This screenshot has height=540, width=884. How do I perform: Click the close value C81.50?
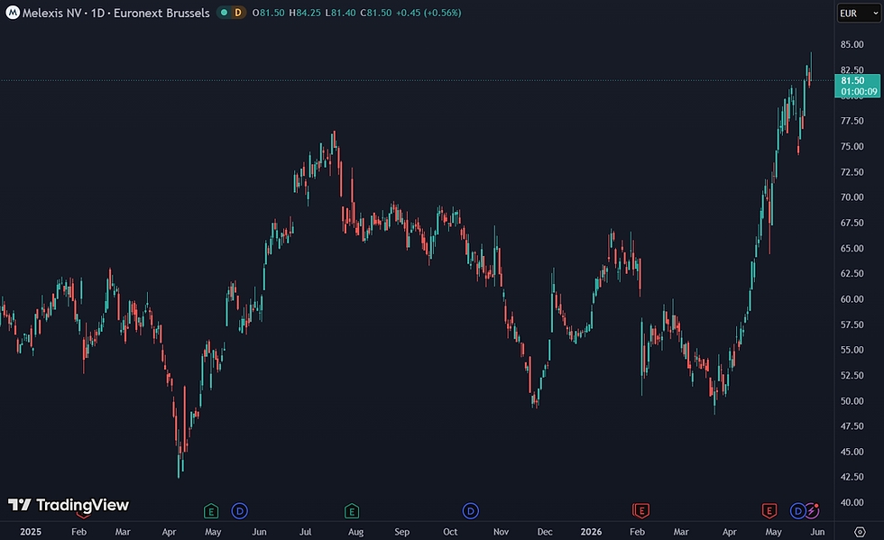click(x=375, y=13)
